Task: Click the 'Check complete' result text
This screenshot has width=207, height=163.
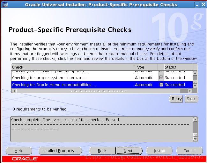Action: tap(65, 120)
